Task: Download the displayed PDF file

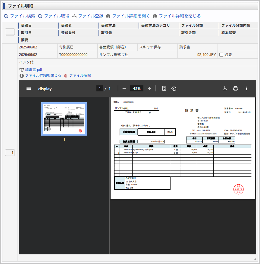Action: click(x=224, y=88)
